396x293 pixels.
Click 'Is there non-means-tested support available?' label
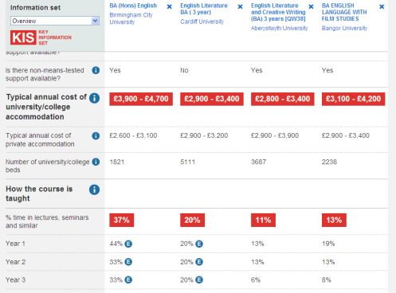point(45,74)
